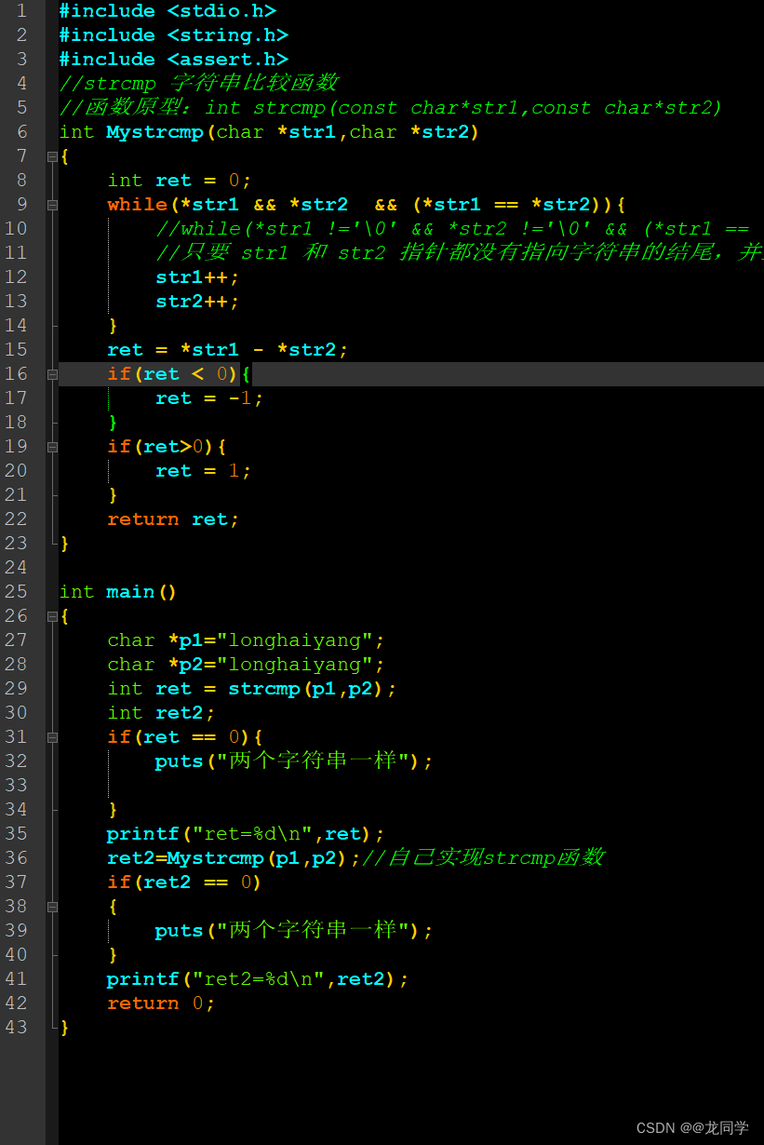Click the 'ret = -1;' statement

tap(209, 398)
